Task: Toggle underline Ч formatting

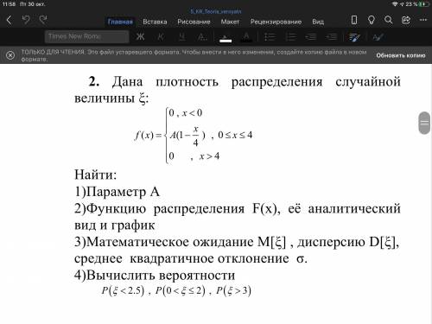Action: coord(181,36)
